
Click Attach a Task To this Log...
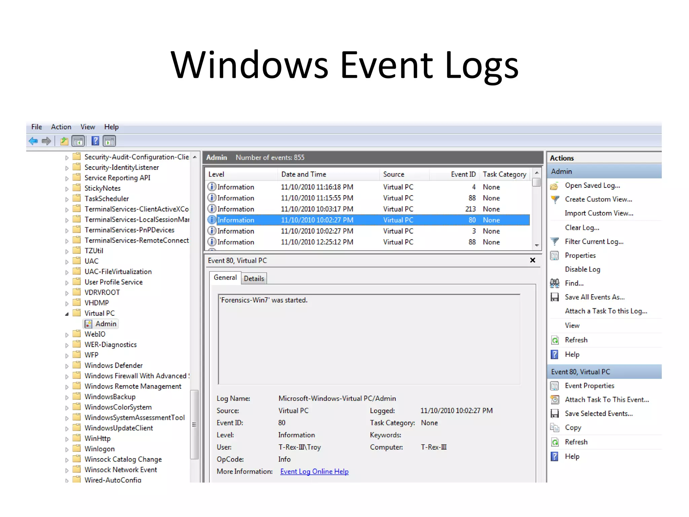coord(606,311)
